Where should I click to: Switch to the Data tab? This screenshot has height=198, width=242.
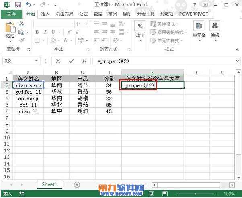(98, 14)
